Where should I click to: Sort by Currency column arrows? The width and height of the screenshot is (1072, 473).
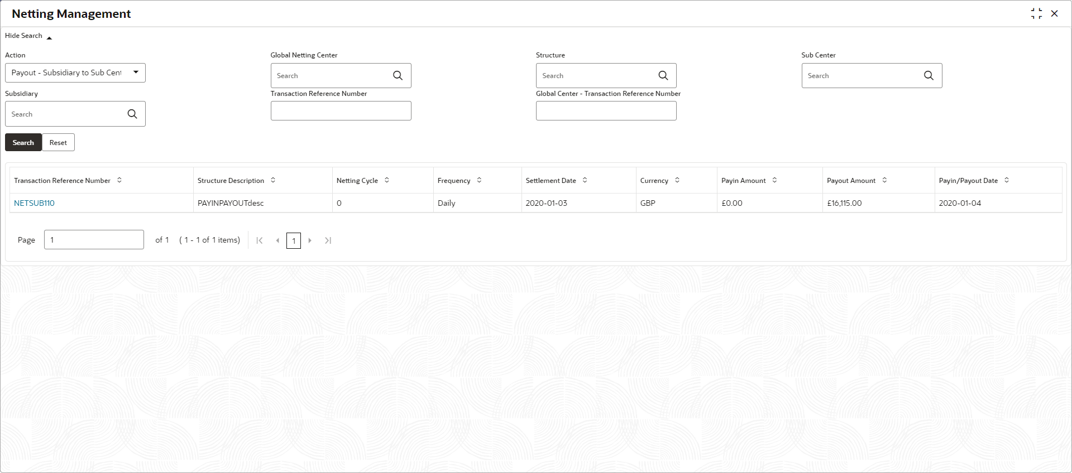pos(677,180)
